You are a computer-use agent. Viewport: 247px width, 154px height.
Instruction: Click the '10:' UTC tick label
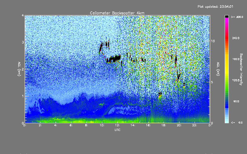[x=102, y=125]
